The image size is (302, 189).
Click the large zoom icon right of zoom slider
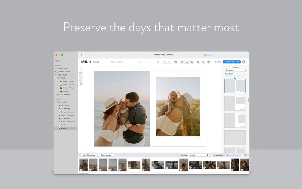click(157, 62)
